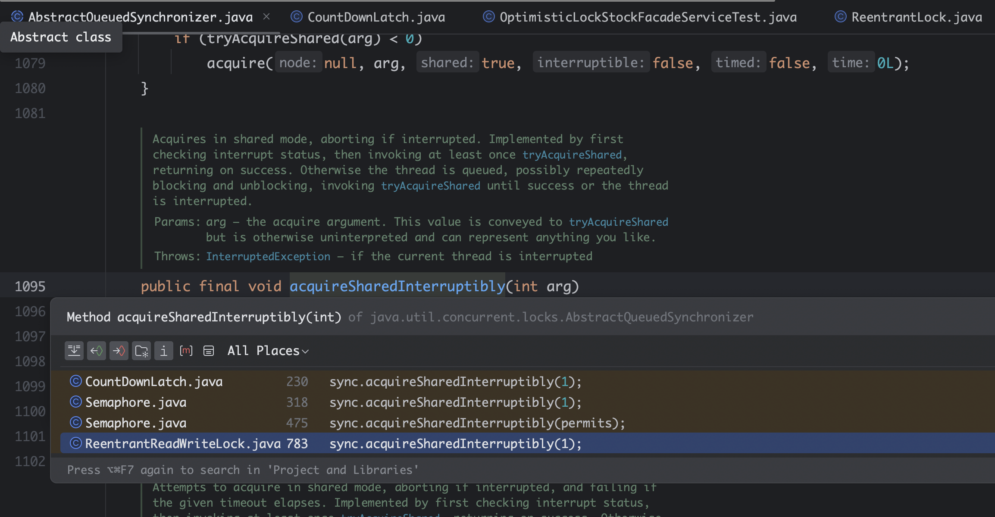Close the AbstractQueuedSynchronizer.java tab
This screenshot has height=517, width=995.
[266, 17]
